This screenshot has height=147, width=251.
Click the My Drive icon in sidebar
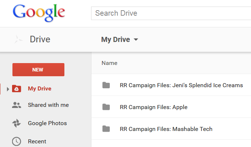pos(17,89)
